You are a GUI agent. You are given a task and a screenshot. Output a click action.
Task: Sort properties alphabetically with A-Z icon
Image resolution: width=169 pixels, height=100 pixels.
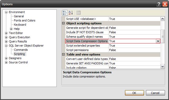pyautogui.click(x=71, y=13)
